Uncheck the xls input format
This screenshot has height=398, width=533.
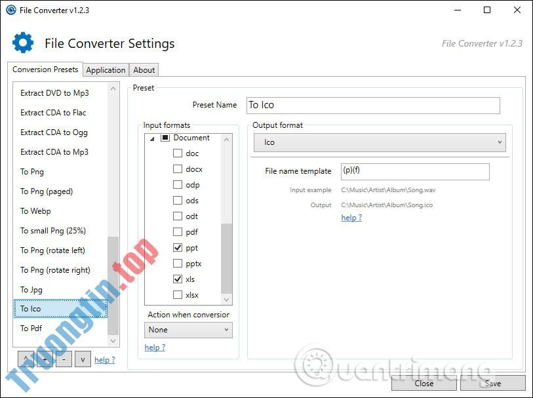click(178, 279)
